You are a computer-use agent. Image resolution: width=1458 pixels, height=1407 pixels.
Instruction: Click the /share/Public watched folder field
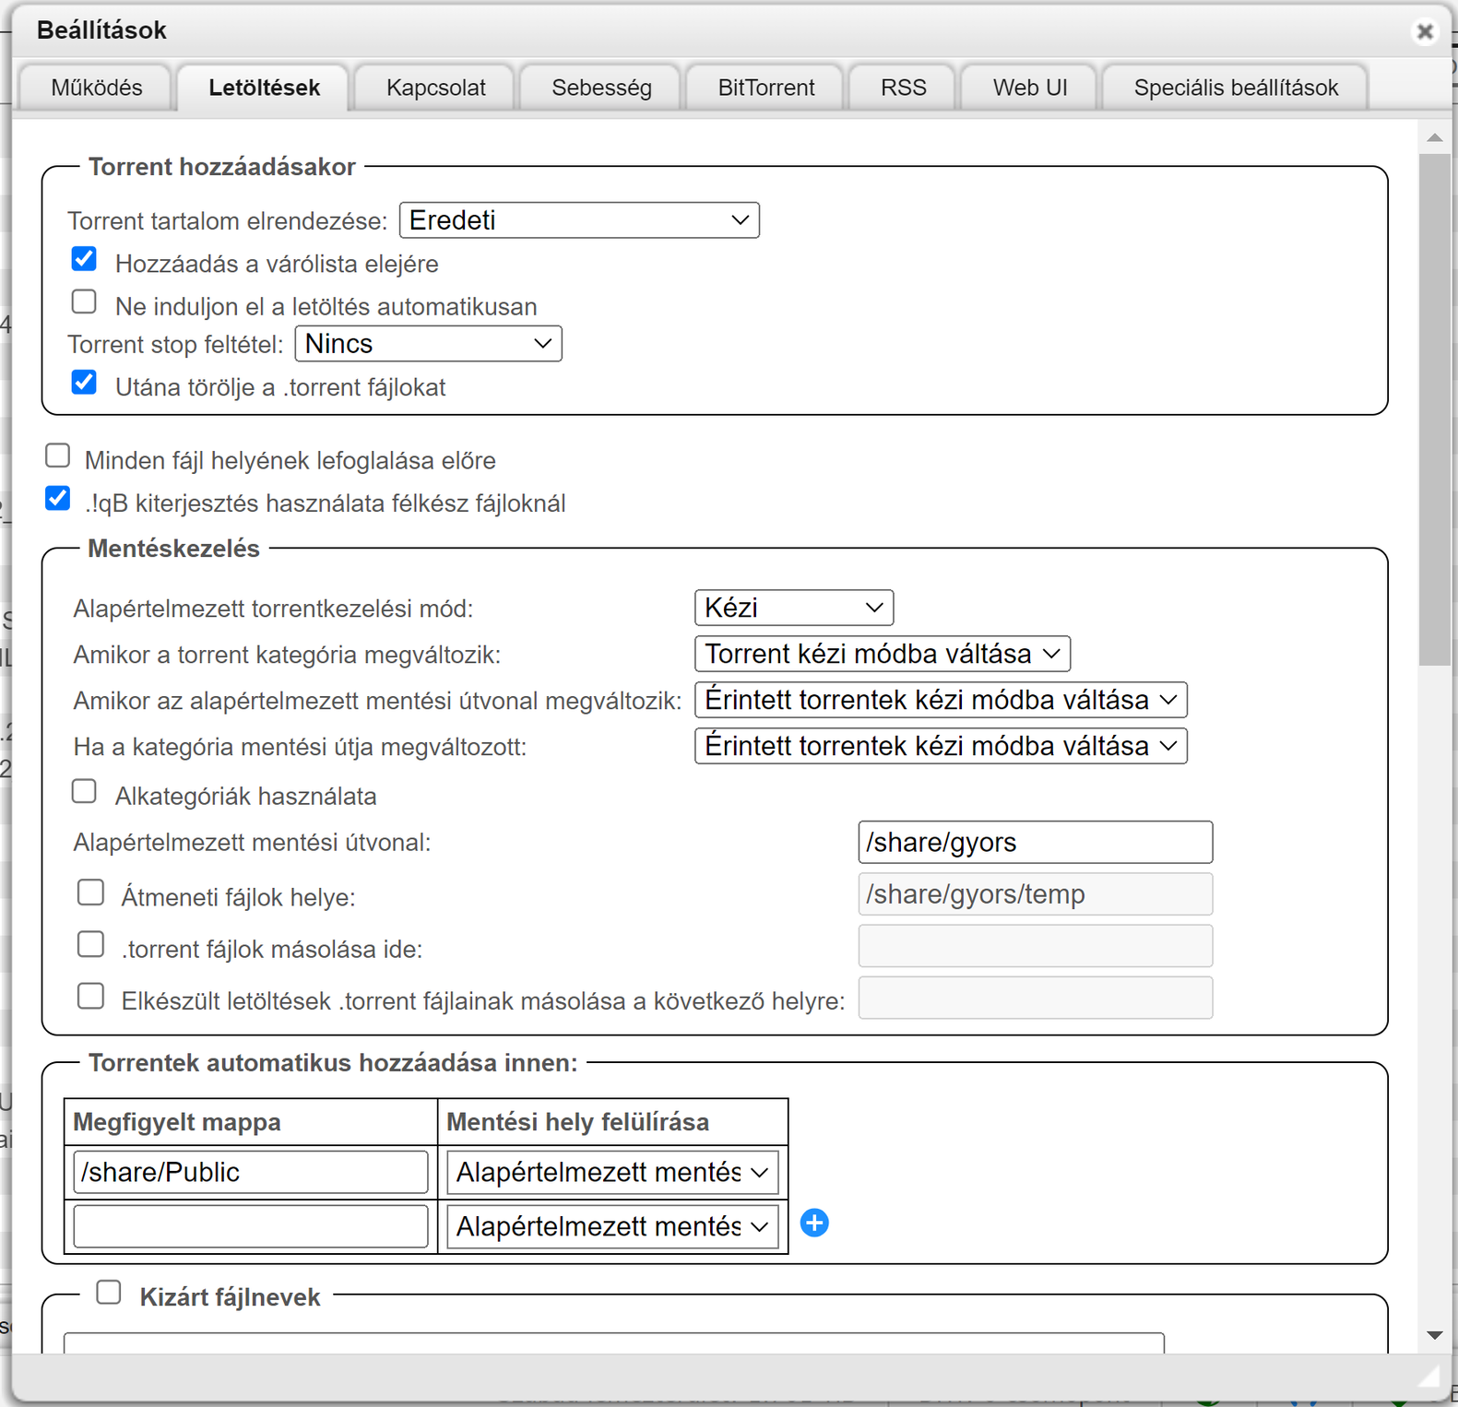250,1172
